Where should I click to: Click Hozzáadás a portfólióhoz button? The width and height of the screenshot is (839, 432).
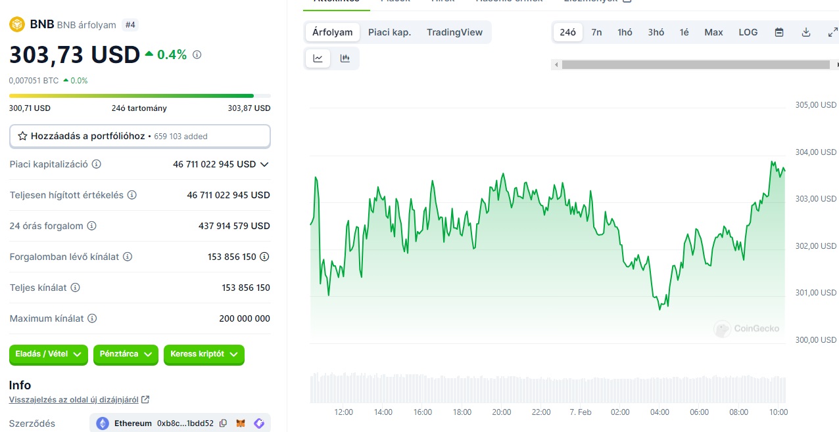139,136
